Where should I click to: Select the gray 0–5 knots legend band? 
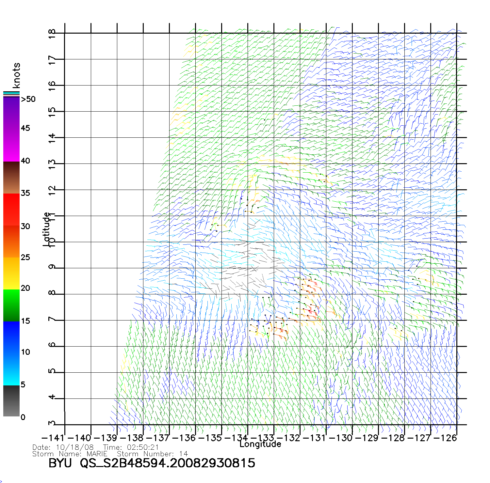tap(11, 401)
